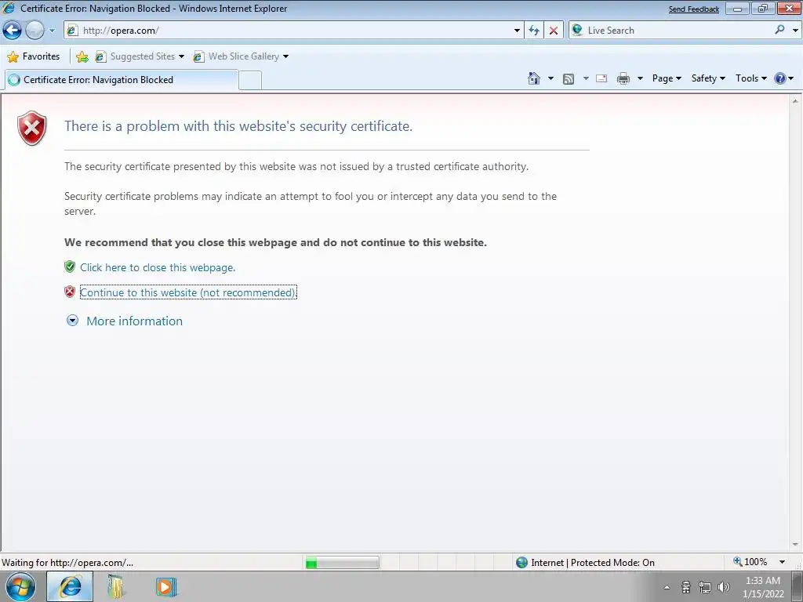The width and height of the screenshot is (803, 602).
Task: Click the search magnifier icon
Action: coord(779,30)
